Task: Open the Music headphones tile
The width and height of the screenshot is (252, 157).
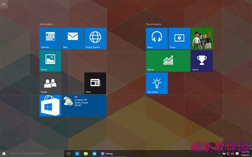Action: 157,39
